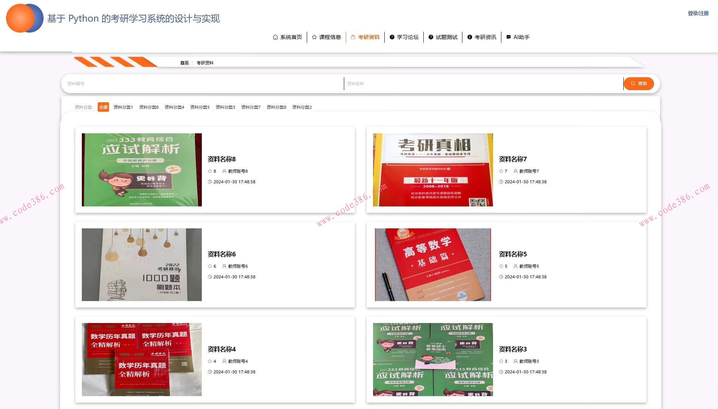This screenshot has width=718, height=409.
Task: Click the star icon next to 课程信息
Action: click(314, 37)
